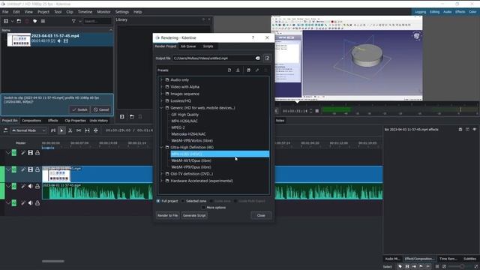Switch to the Editing workspace layout
Image resolution: width=480 pixels, height=270 pixels.
coord(434,12)
